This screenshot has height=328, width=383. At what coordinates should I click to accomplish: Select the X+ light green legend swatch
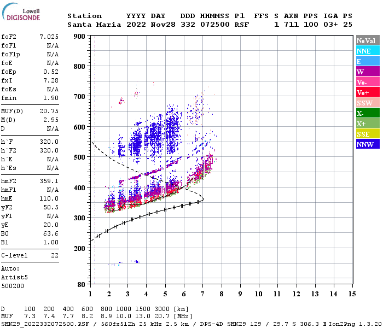[x=368, y=124]
